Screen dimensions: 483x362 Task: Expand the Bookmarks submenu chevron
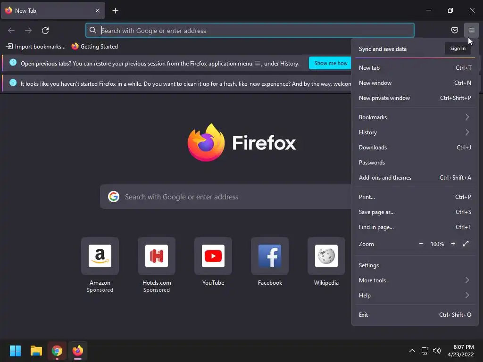click(x=467, y=117)
